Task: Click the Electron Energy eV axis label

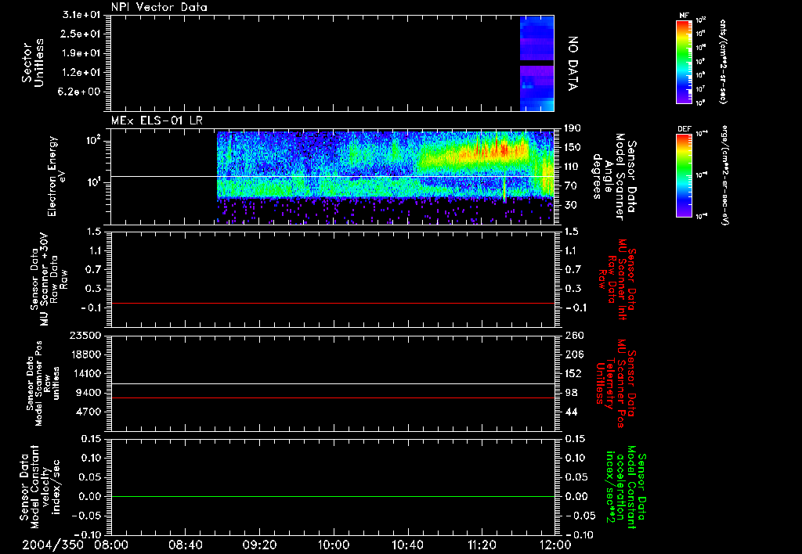Action: coord(56,176)
